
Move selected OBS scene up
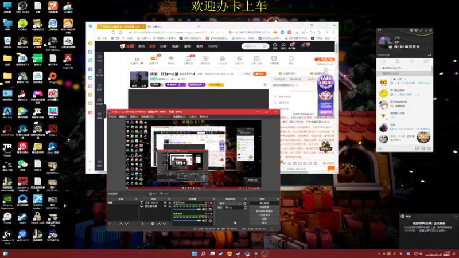(x=121, y=224)
